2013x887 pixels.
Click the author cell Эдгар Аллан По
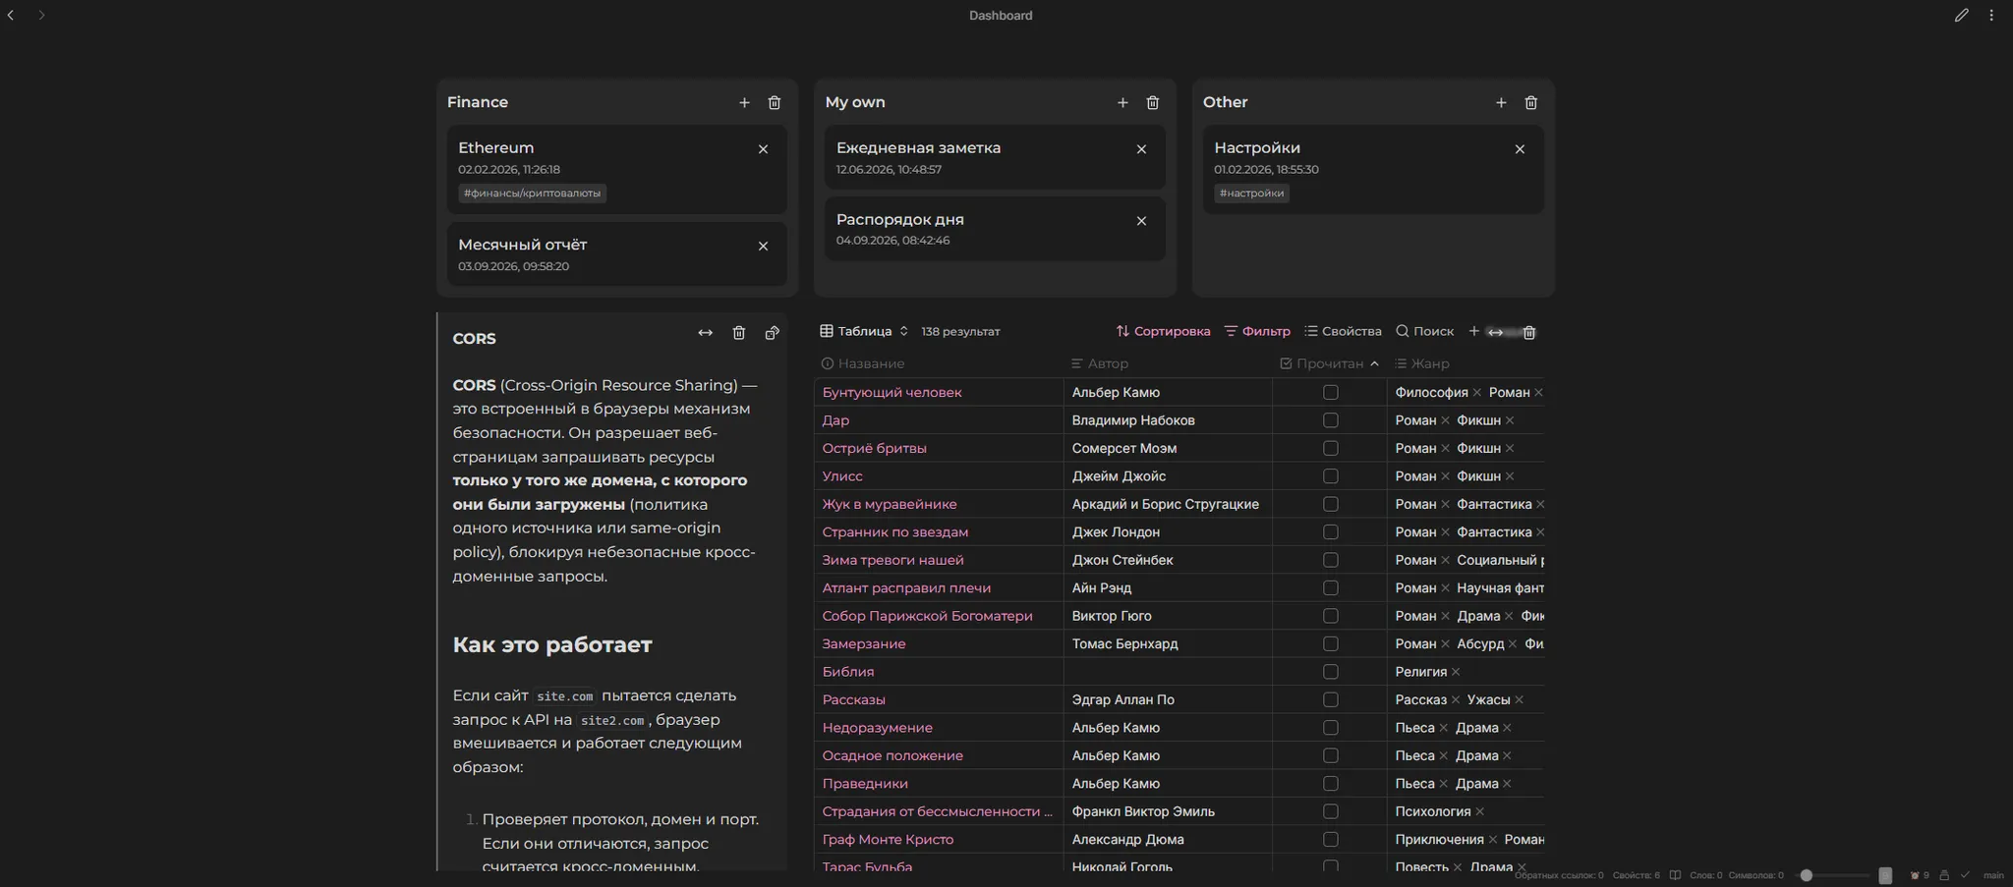[x=1168, y=700]
